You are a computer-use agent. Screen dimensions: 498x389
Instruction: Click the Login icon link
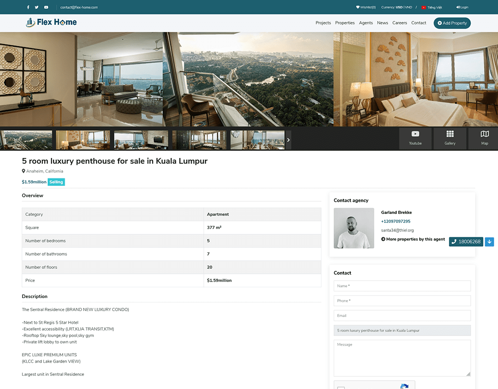coord(462,7)
